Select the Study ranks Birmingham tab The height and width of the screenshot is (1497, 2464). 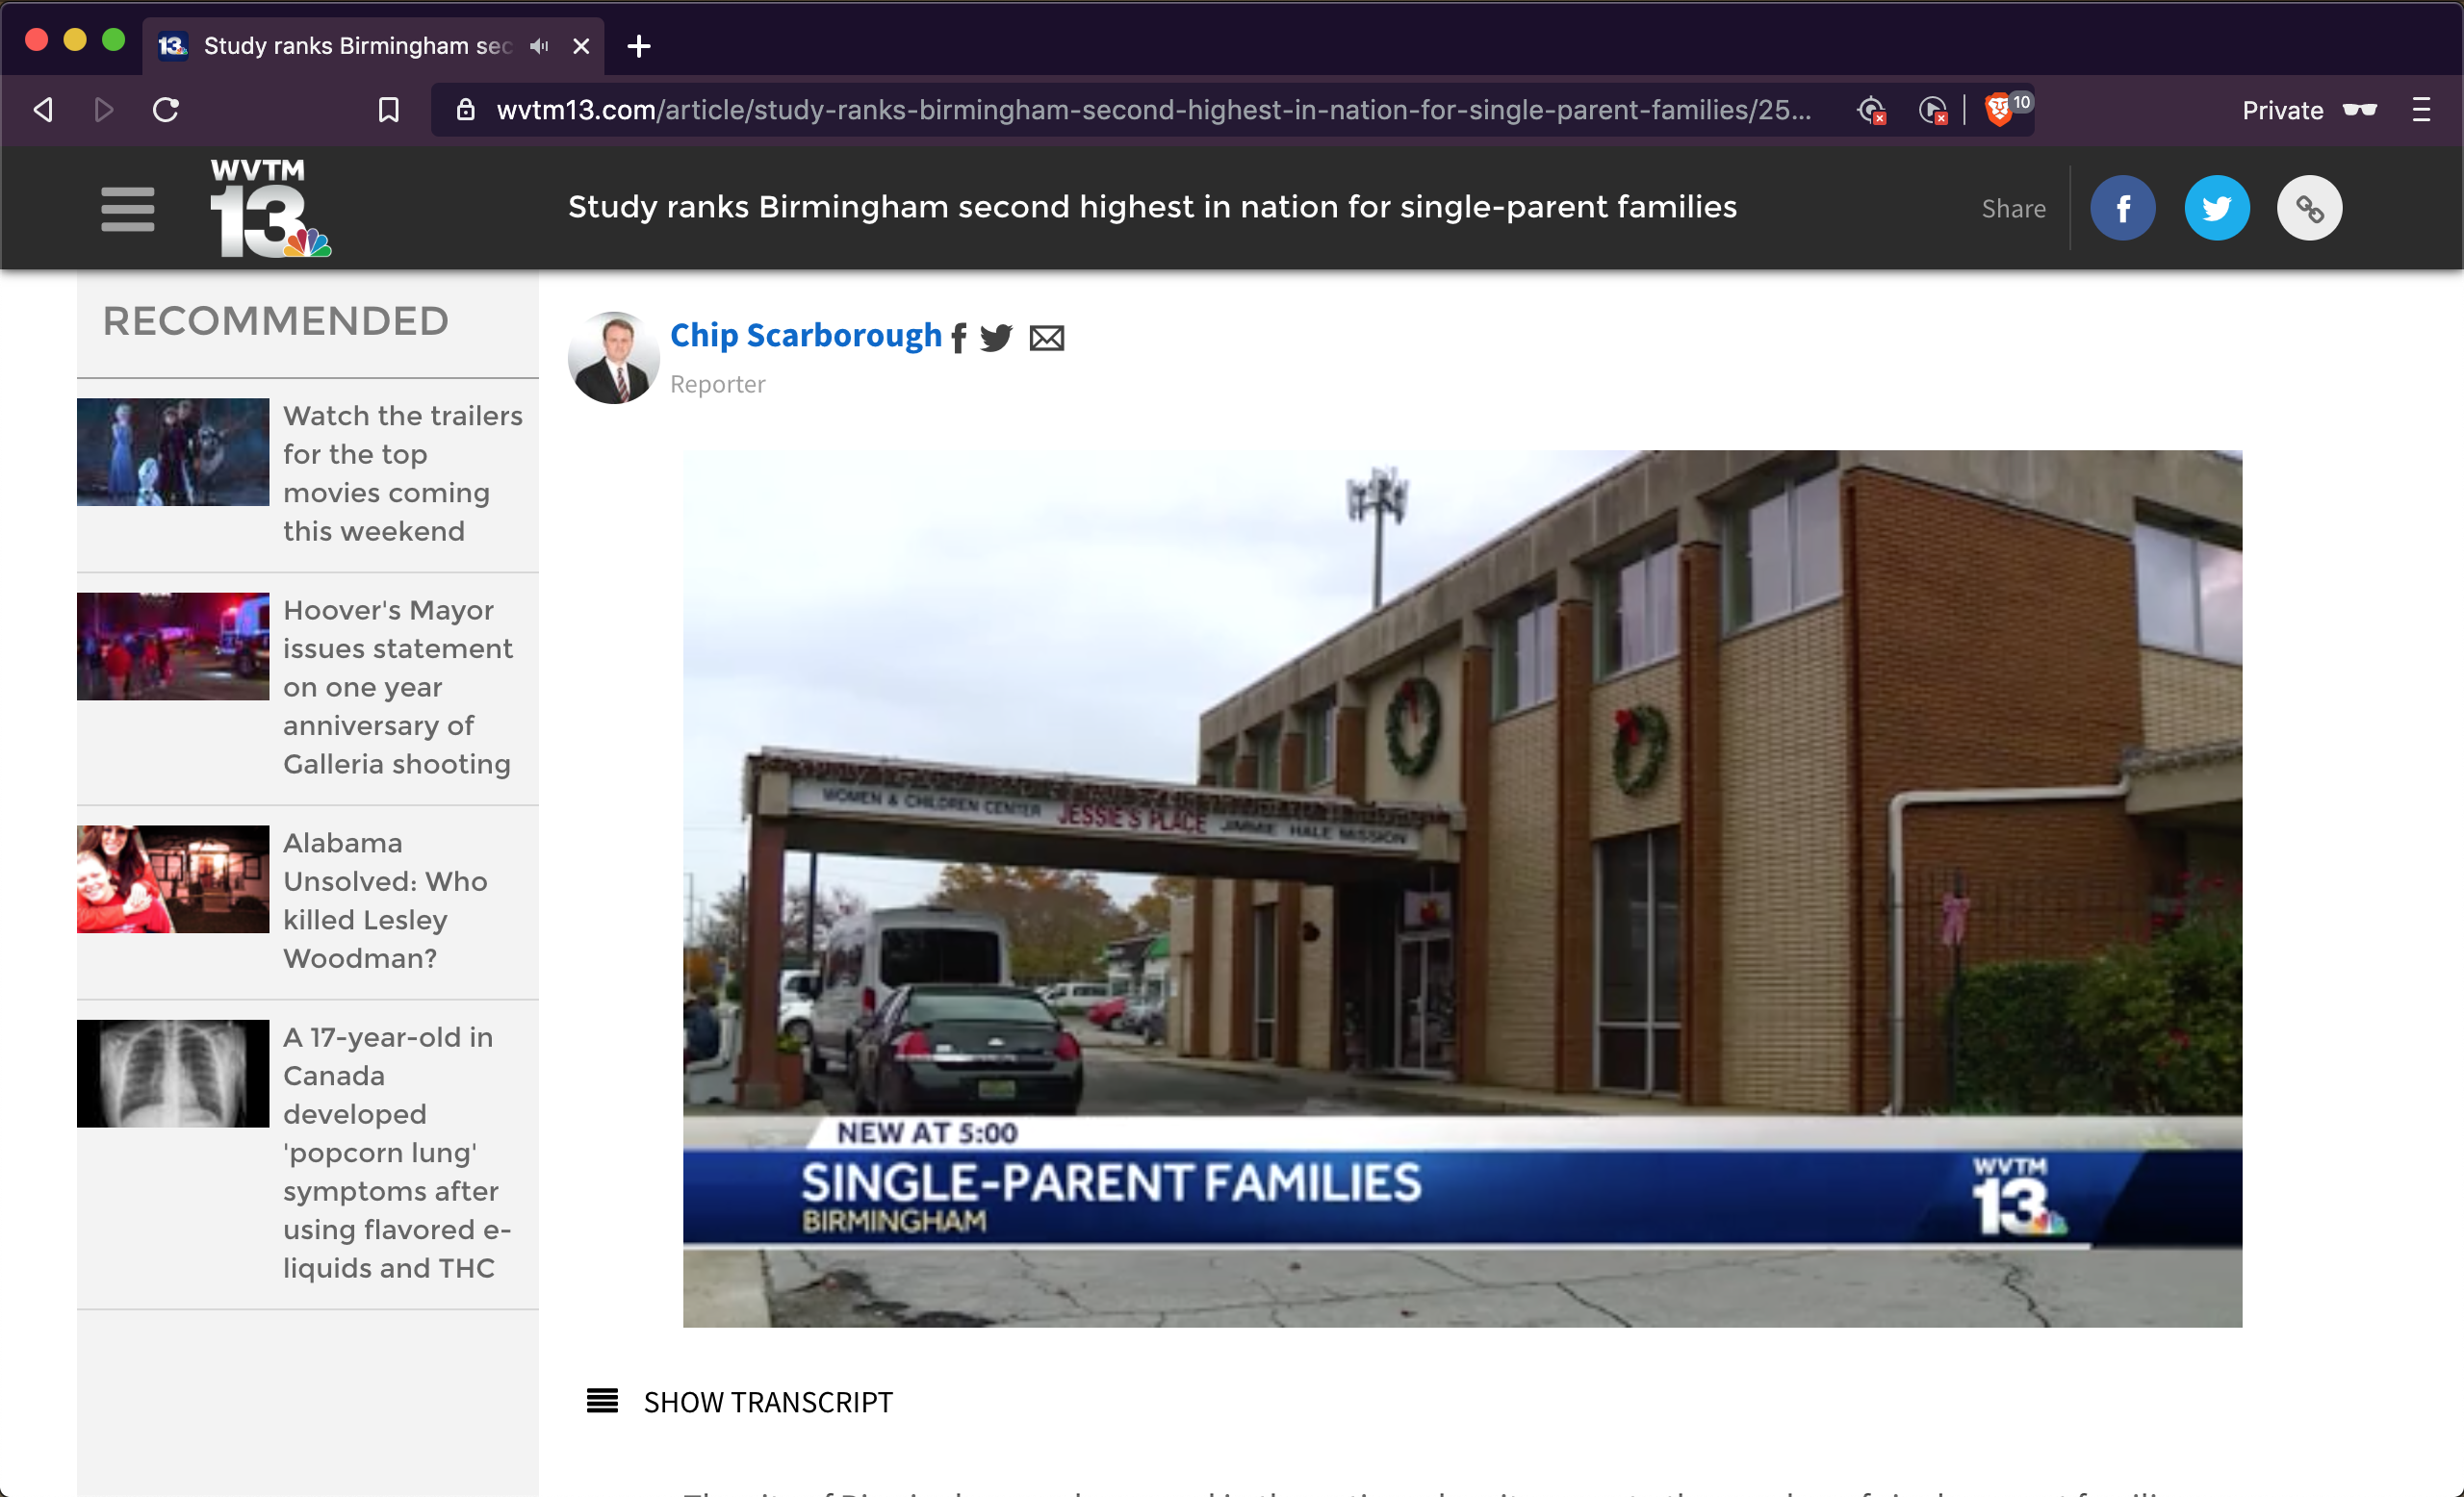click(340, 46)
